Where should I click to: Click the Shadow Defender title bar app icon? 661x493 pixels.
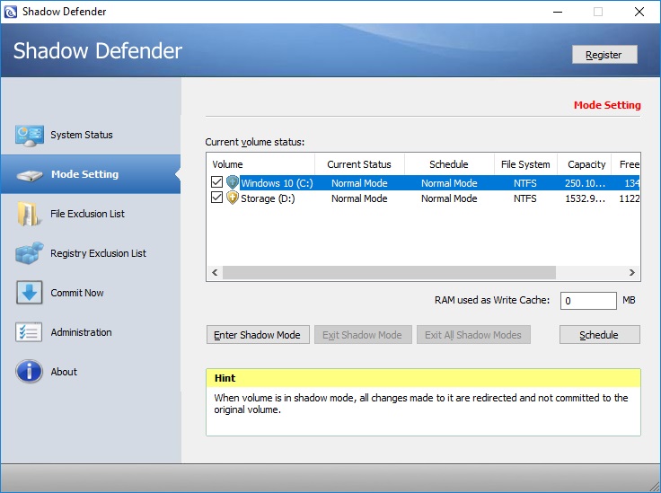pos(10,12)
